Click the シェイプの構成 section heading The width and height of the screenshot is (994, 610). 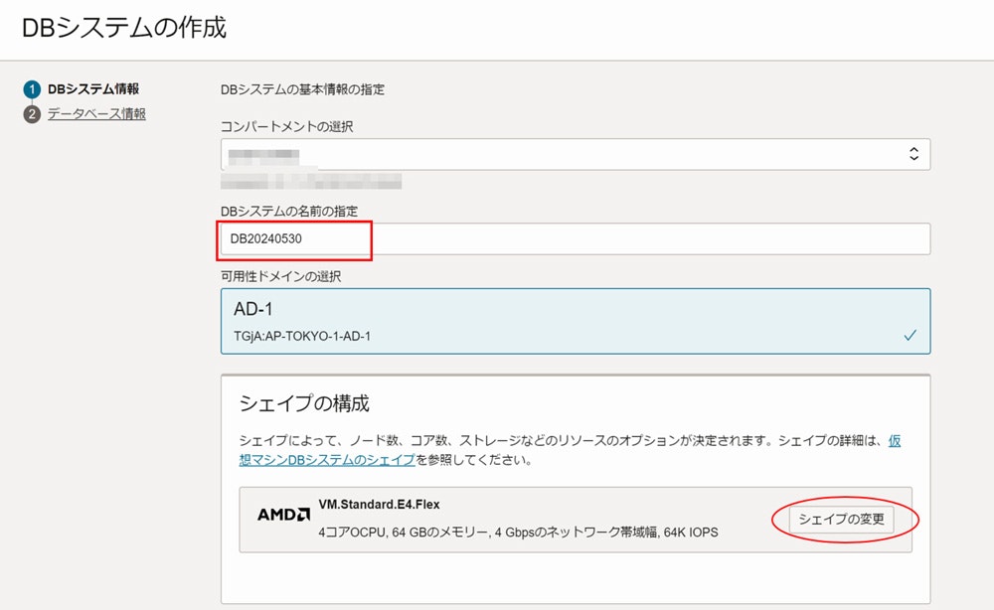[303, 403]
